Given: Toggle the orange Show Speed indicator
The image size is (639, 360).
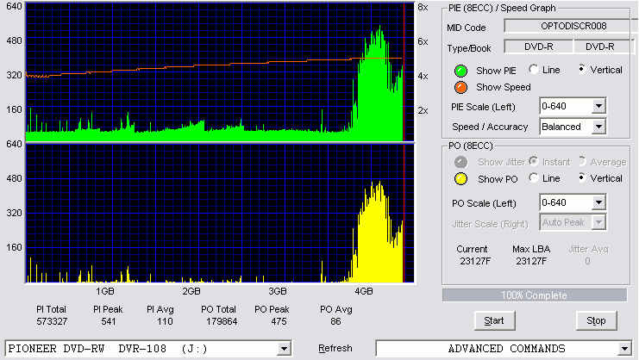Looking at the screenshot, I should (x=460, y=88).
